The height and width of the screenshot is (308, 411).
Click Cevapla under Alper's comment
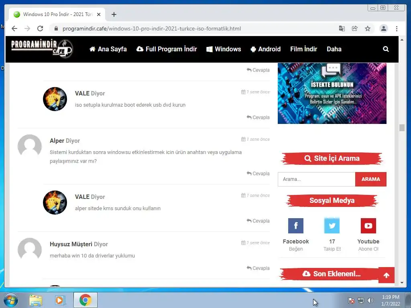pyautogui.click(x=258, y=173)
